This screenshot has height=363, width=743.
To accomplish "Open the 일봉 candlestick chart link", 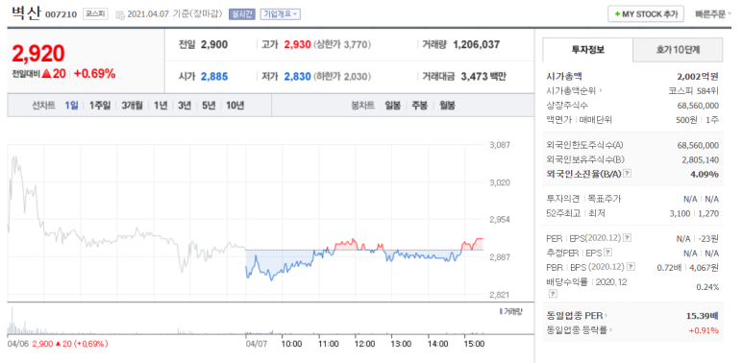I will click(x=393, y=106).
